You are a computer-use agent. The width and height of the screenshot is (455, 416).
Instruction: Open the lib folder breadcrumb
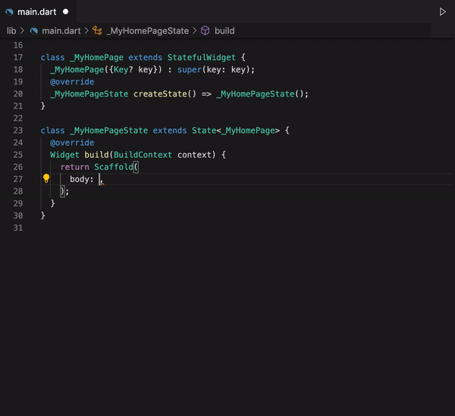pyautogui.click(x=11, y=31)
